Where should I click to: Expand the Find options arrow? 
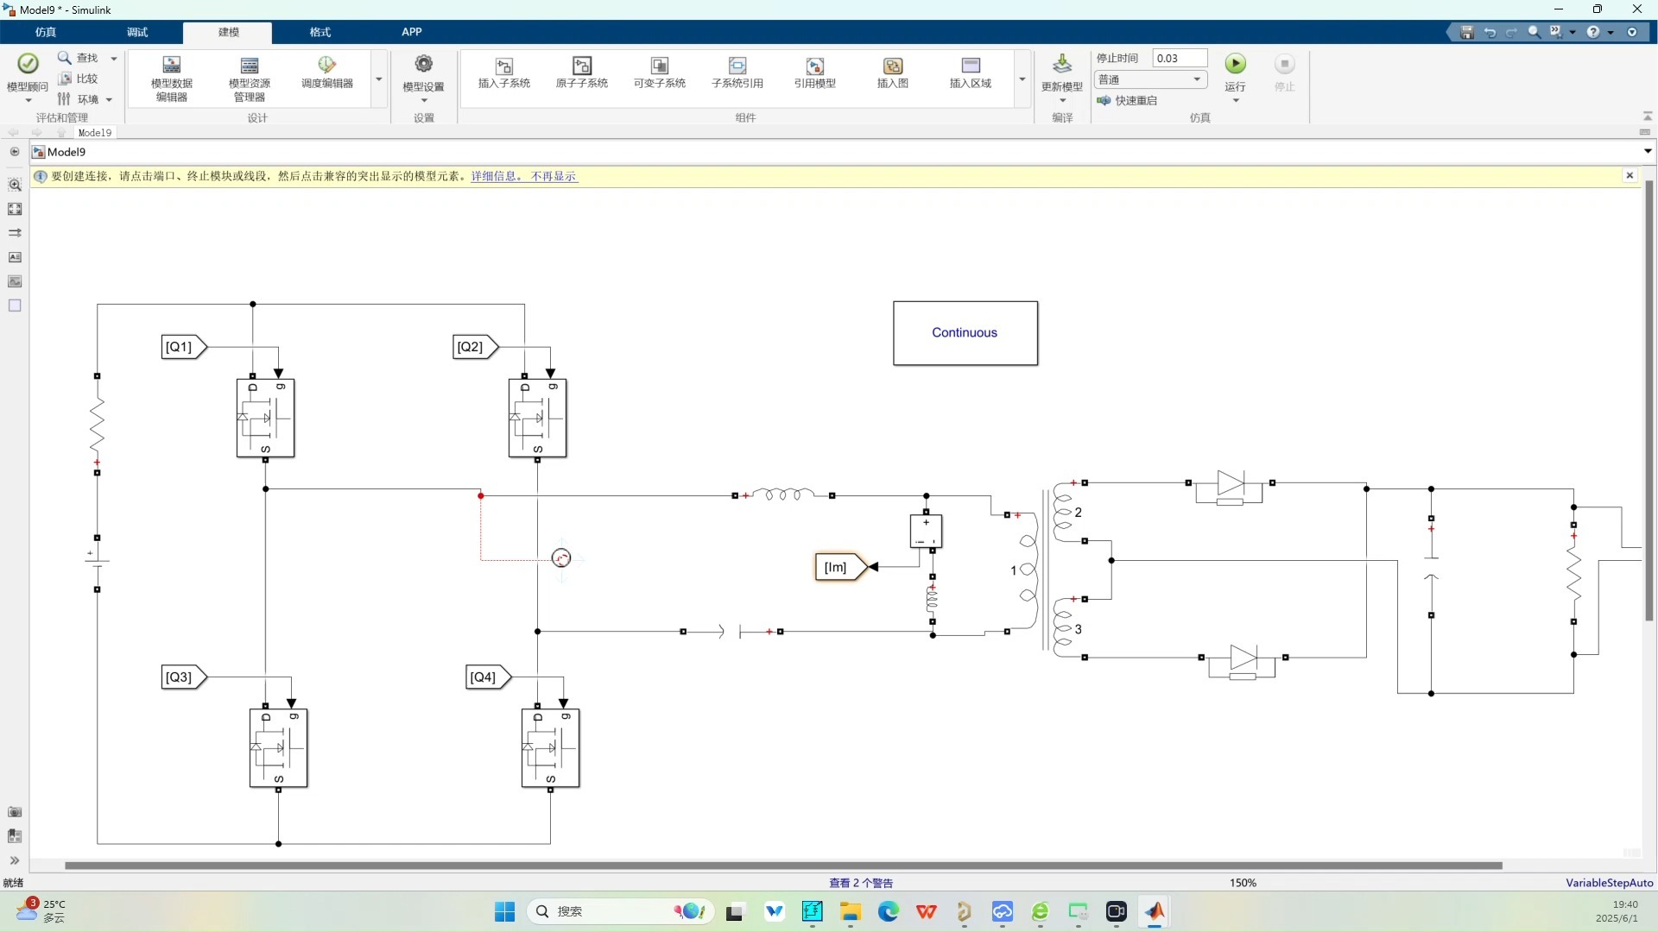tap(113, 59)
